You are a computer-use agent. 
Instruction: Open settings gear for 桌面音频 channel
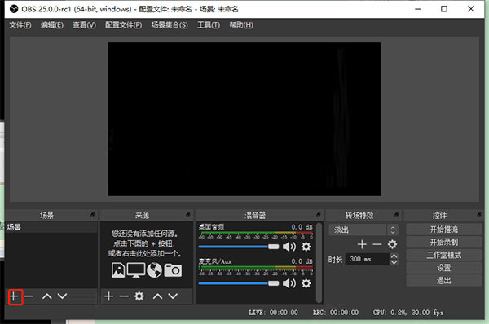coord(306,247)
